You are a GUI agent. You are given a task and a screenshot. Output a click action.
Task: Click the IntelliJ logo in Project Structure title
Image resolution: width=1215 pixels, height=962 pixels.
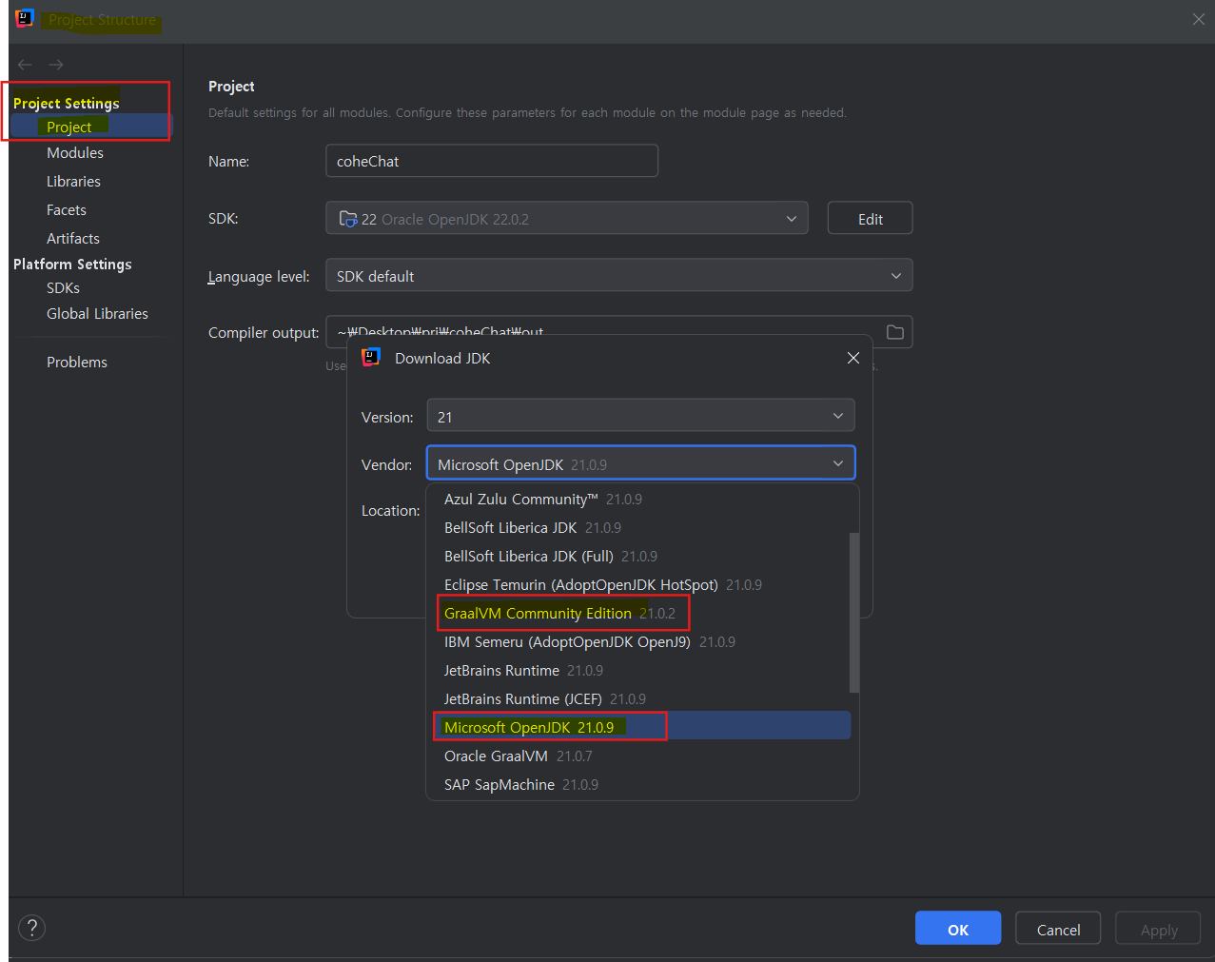coord(25,18)
